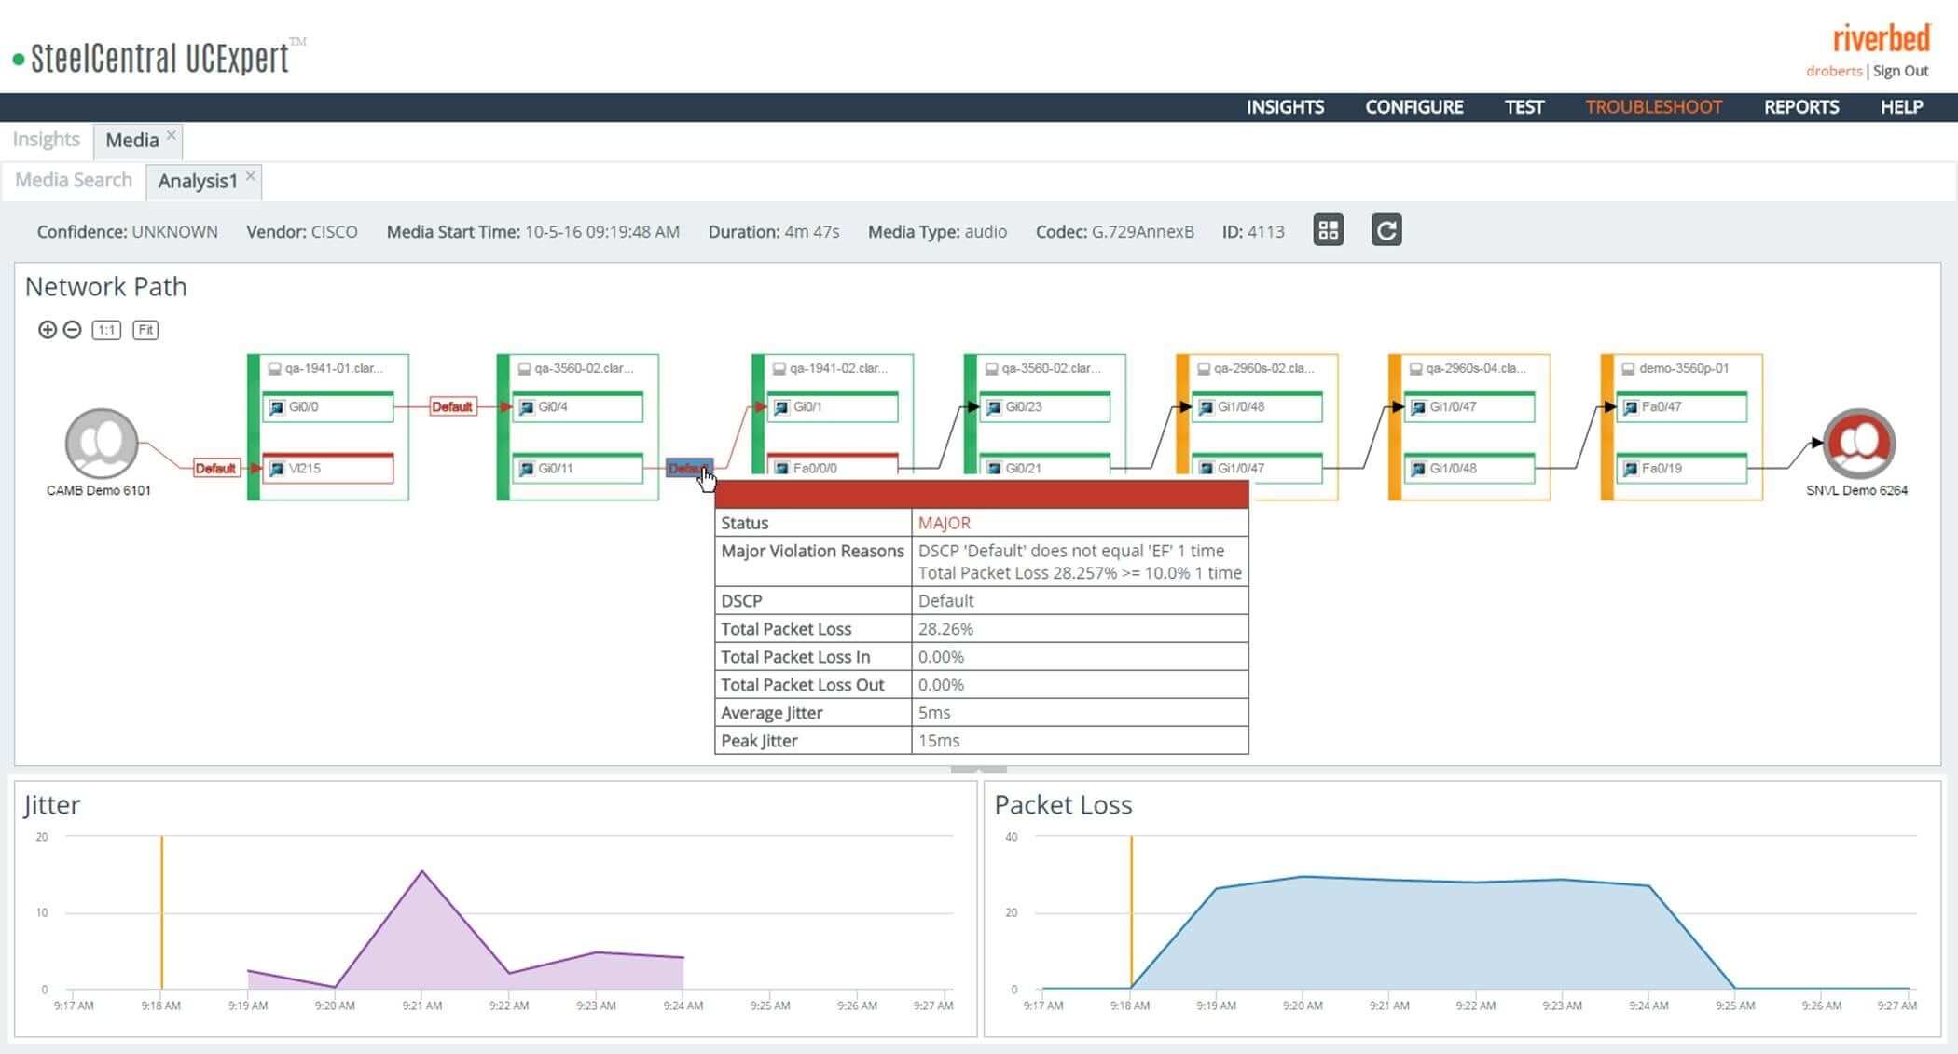Select the first qa-3560-02 device header
Image resolution: width=1958 pixels, height=1054 pixels.
click(x=575, y=368)
